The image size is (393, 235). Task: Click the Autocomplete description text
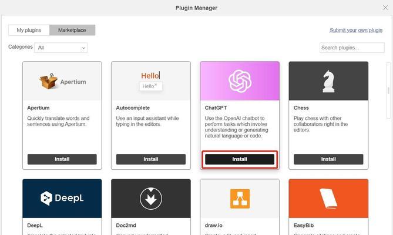pos(147,121)
